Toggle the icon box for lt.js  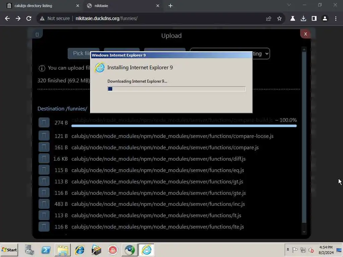[44, 215]
